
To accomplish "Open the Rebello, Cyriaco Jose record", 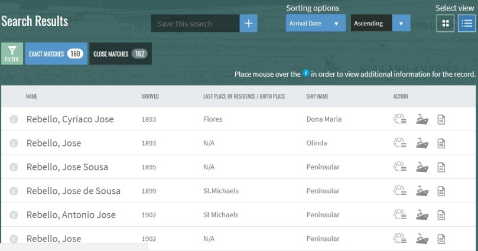I will 70,119.
